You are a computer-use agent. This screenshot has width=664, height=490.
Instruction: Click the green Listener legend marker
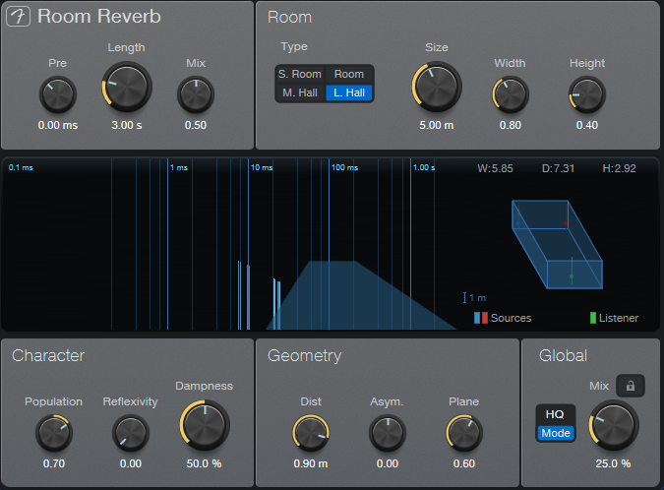pos(592,318)
